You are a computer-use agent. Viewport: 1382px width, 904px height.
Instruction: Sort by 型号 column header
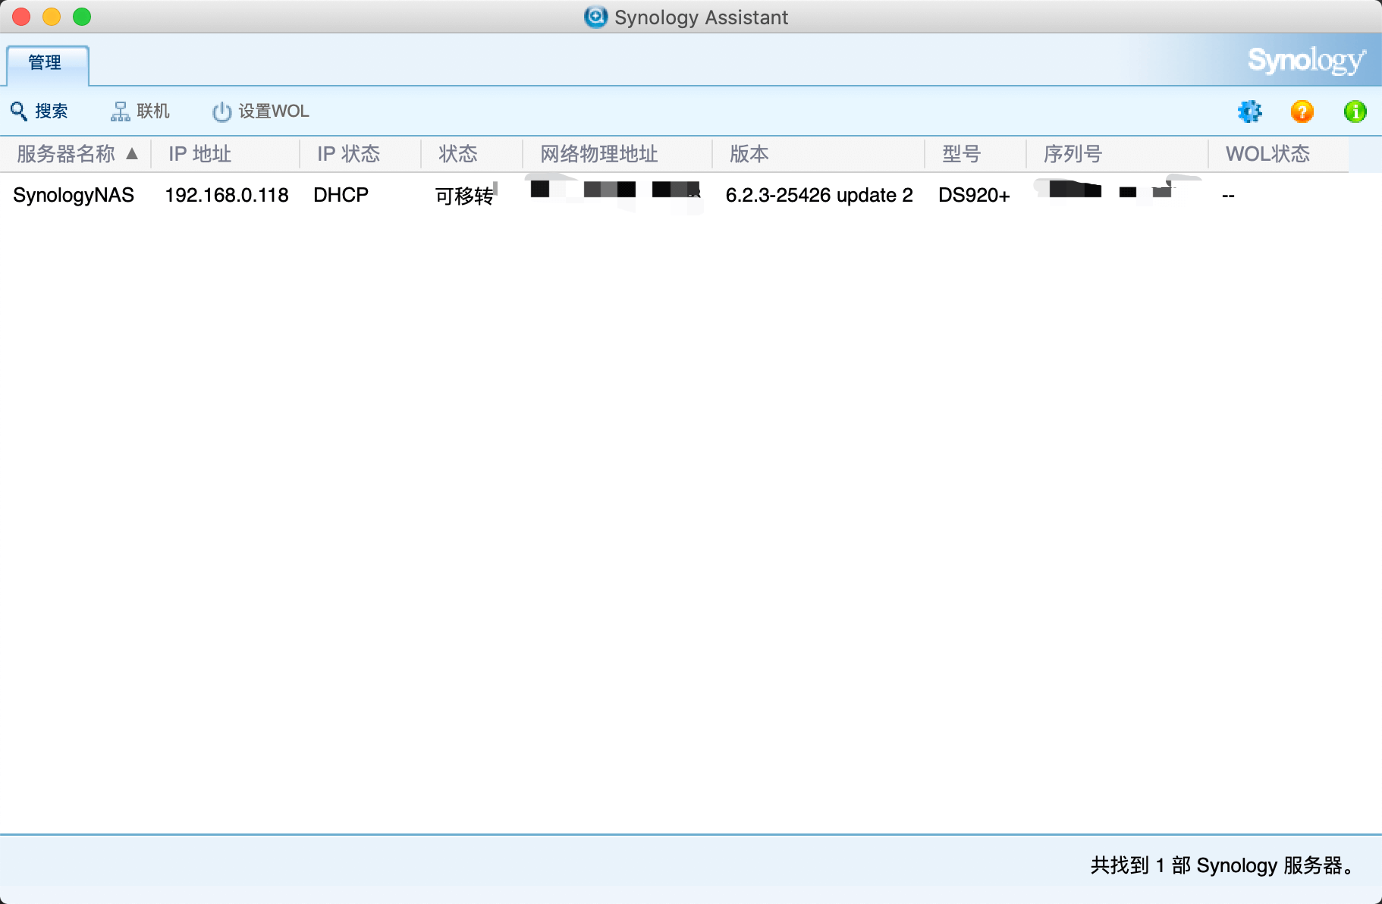coord(975,154)
